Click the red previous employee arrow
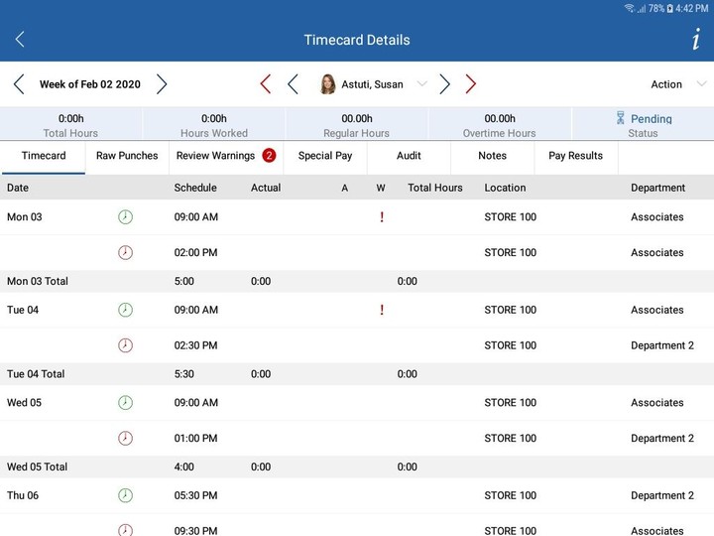The height and width of the screenshot is (536, 714). point(265,84)
